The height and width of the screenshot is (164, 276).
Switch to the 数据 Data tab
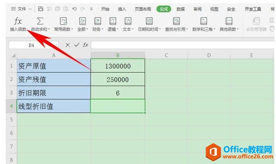click(x=181, y=9)
